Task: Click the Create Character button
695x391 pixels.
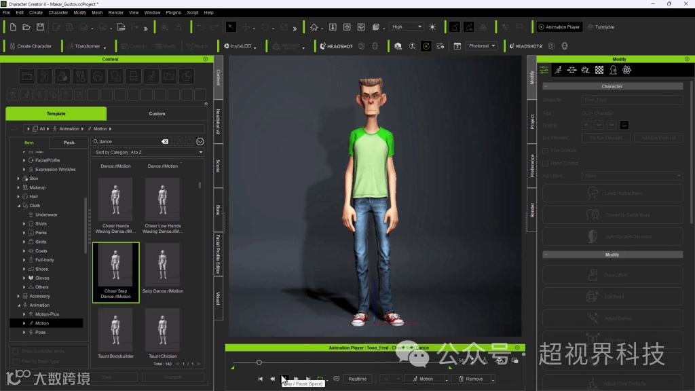Action: click(x=30, y=46)
